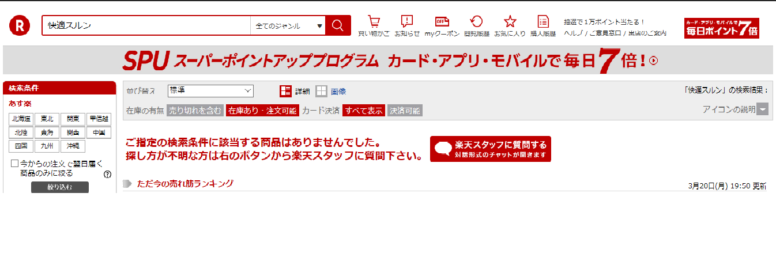Screen dimensions: 776x265
Task: Open myクーポン coupon icon
Action: tap(442, 22)
